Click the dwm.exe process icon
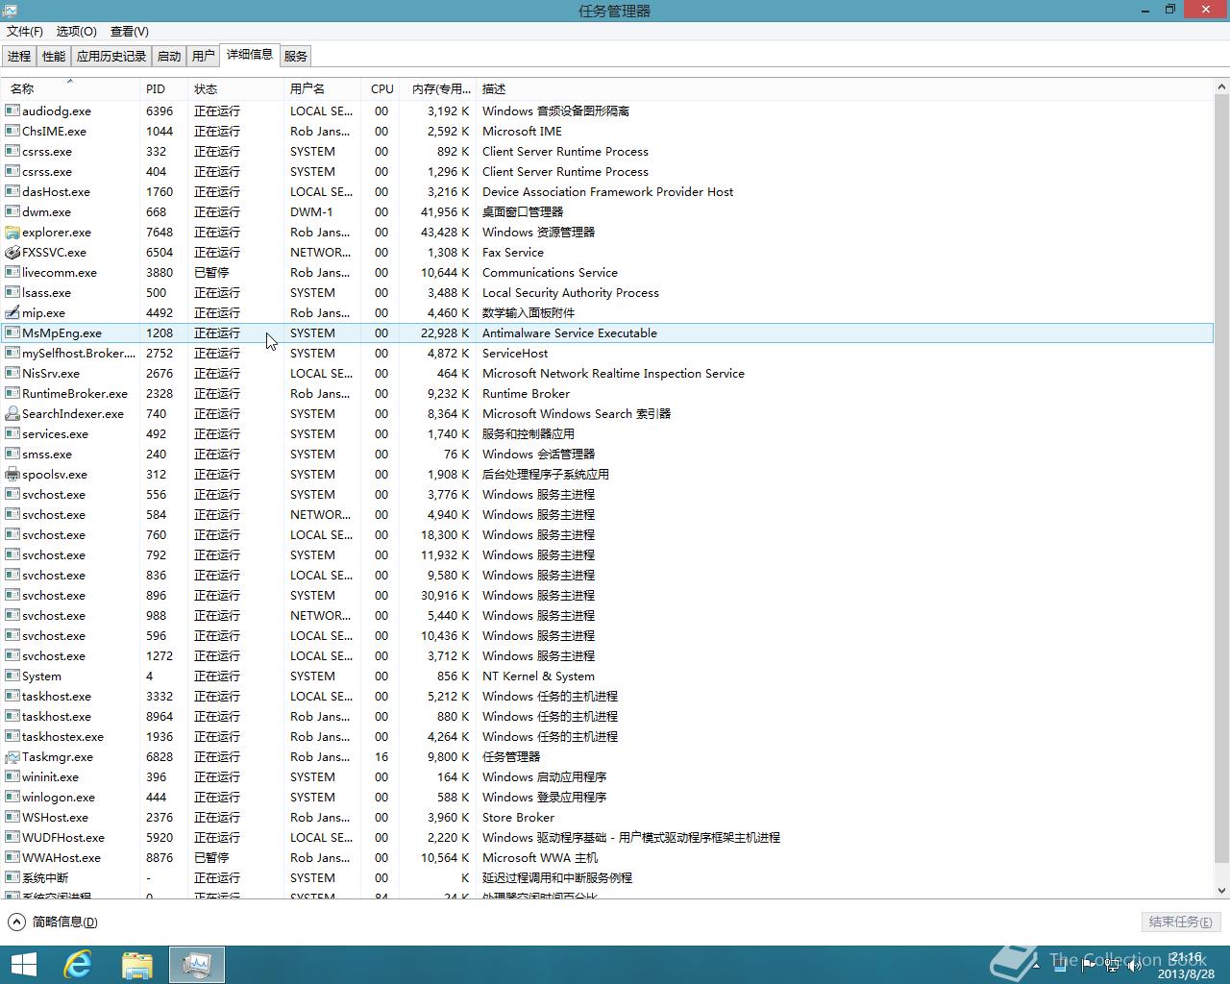The width and height of the screenshot is (1230, 984). tap(12, 211)
